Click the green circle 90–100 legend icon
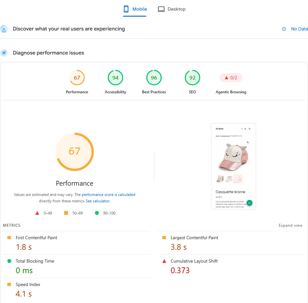 97,213
